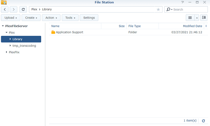Minimize the File Station window
The image size is (210, 126).
190,2
